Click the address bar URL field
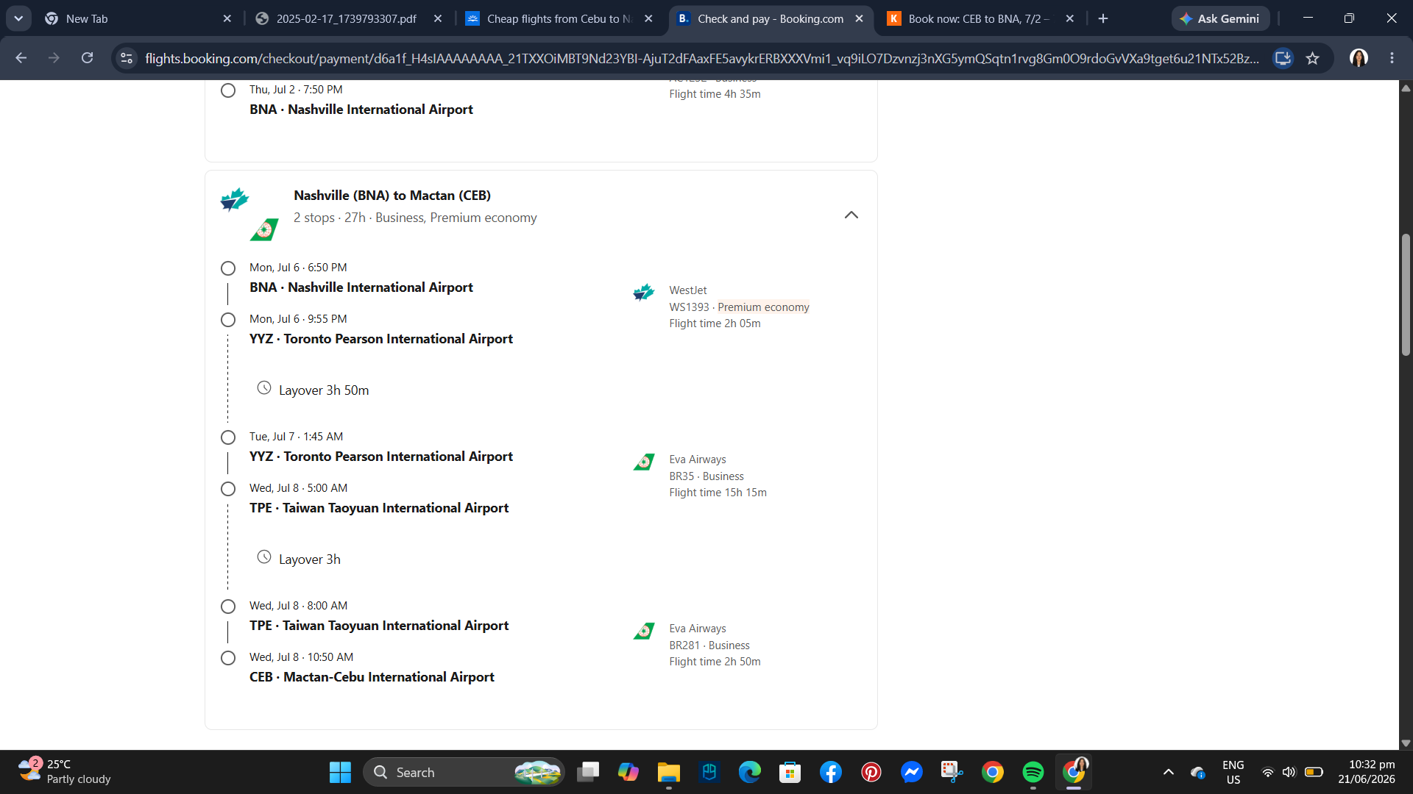This screenshot has height=794, width=1413. (701, 58)
